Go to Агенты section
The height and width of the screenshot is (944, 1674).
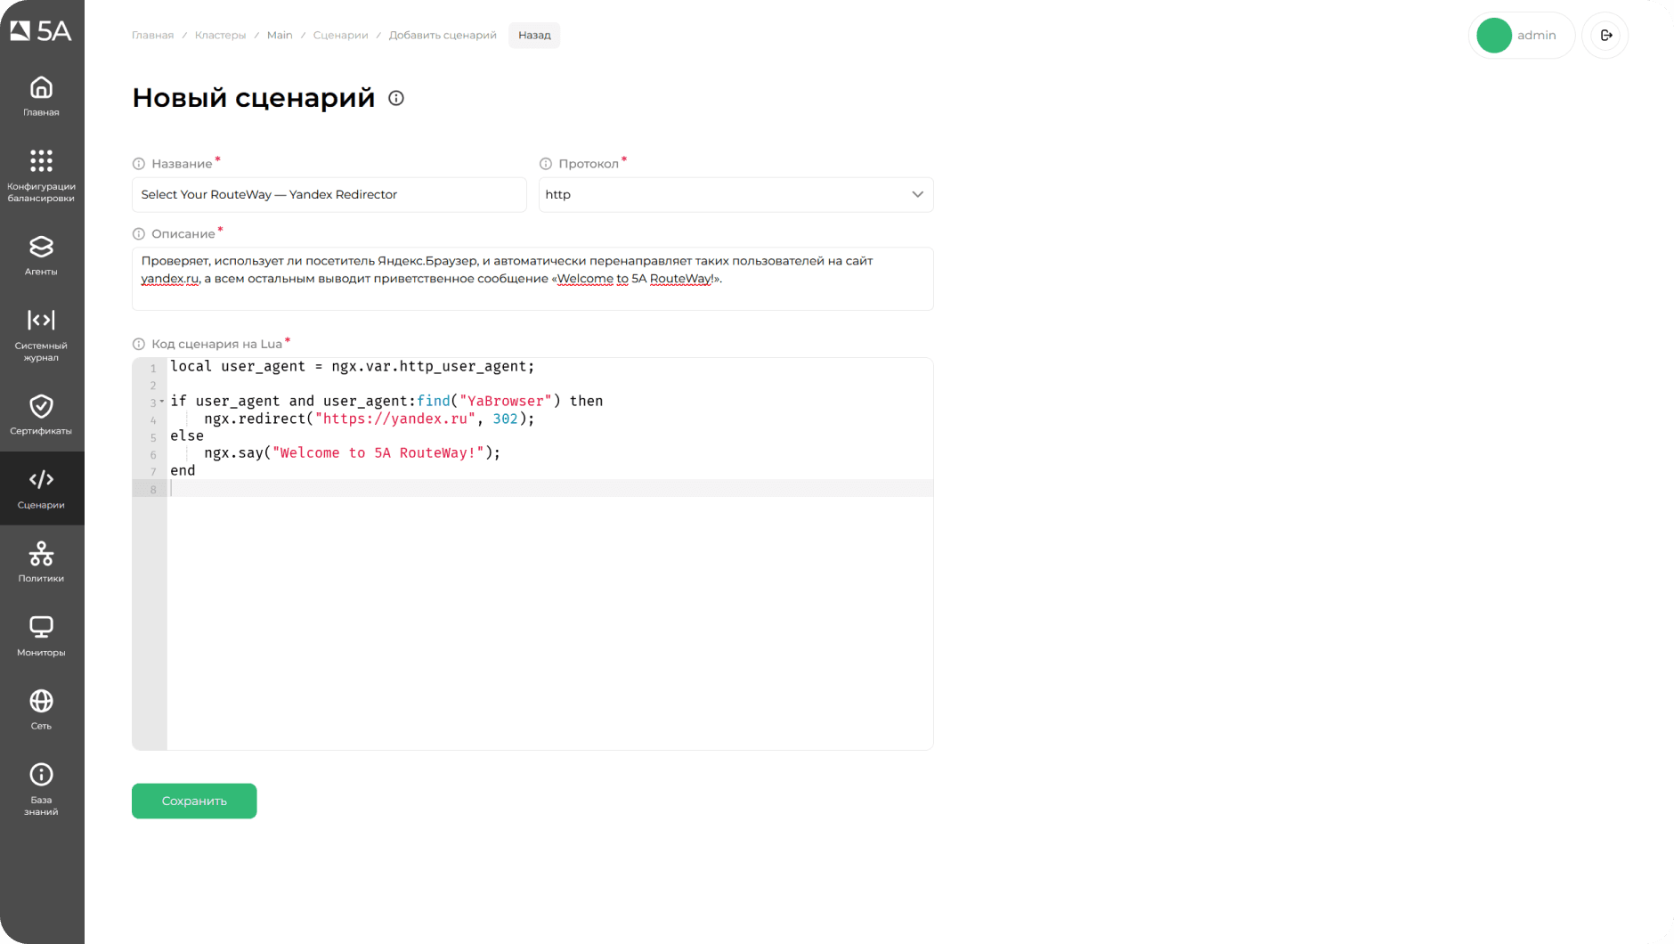click(x=41, y=255)
